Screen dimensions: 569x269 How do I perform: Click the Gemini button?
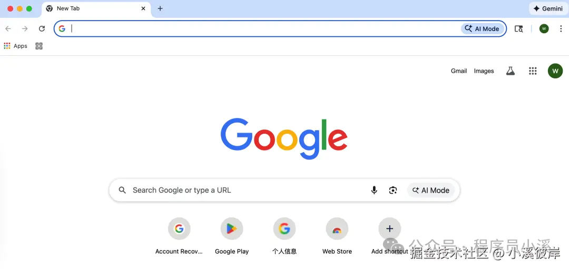click(548, 9)
